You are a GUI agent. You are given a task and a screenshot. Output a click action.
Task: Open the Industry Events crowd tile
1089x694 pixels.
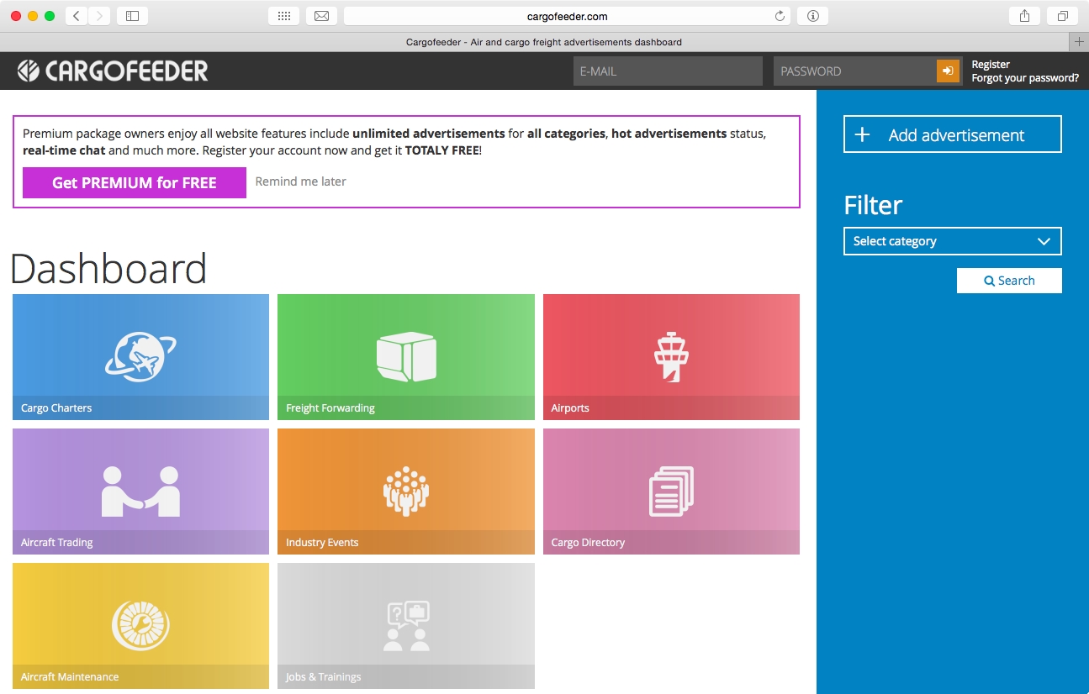coord(406,492)
